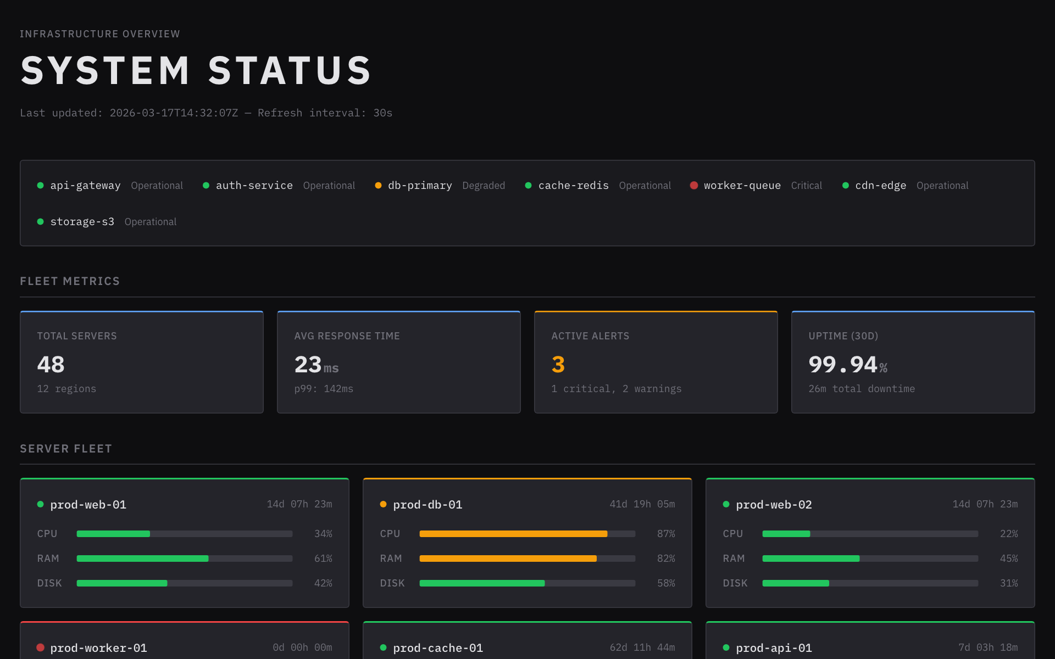This screenshot has width=1055, height=659.
Task: Click the prod-web-01 RAM usage bar
Action: [x=184, y=559]
